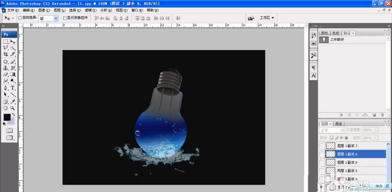Expand the collapsed toolbox double arrow
Viewport: 392px width, 192px height.
click(x=3, y=26)
